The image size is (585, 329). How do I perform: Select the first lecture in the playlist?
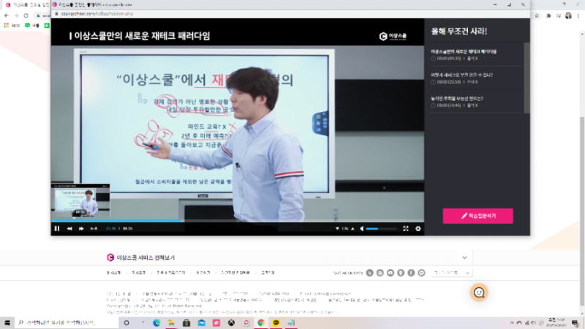click(x=476, y=55)
